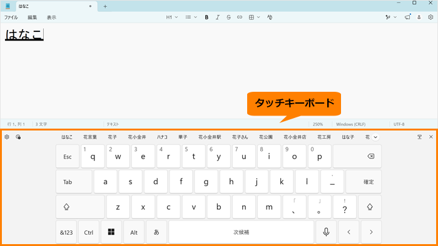
Task: Choose candidate 華子
Action: 183,137
